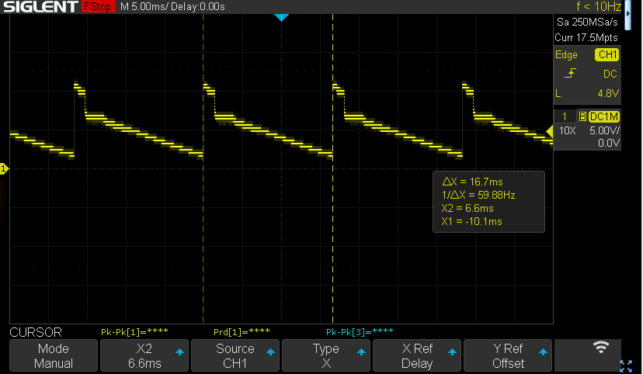
Task: Click the blue arrow on X Ref softkey
Action: pos(452,351)
